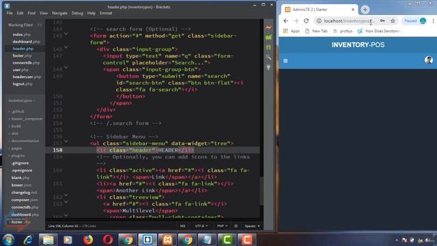Open the New Tab bookmark
Screen dimensions: 437x246
click(316, 31)
